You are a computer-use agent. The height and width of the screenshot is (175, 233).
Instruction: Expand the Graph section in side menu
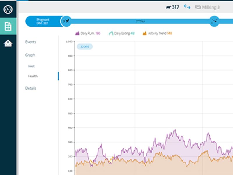[x=30, y=55]
